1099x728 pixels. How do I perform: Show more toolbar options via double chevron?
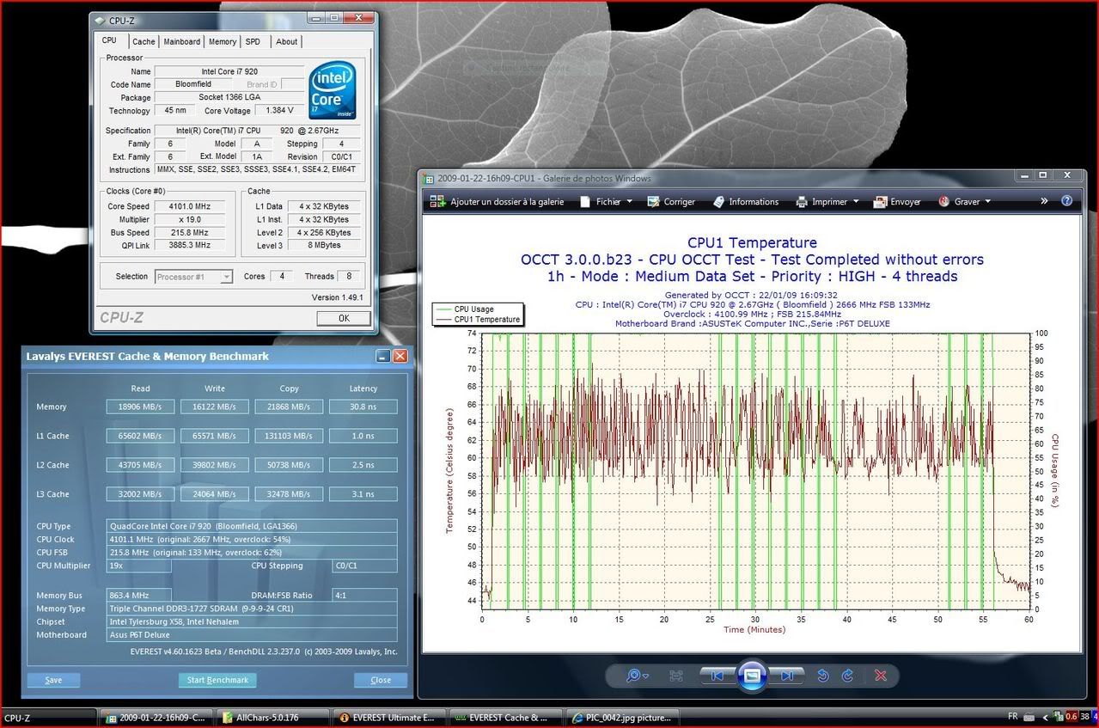click(x=1044, y=201)
